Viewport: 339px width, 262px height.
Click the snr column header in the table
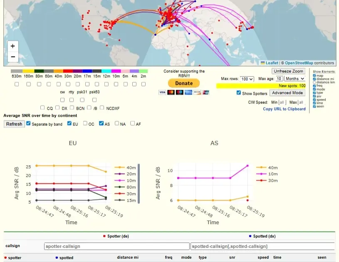coord(232,257)
